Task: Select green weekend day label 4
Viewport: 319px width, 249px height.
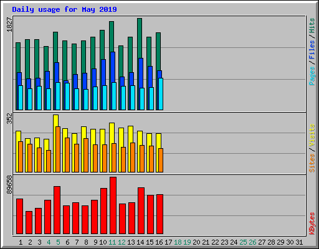Action: click(49, 242)
